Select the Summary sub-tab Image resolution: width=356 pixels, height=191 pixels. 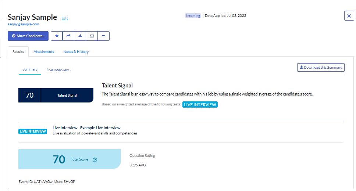click(30, 69)
